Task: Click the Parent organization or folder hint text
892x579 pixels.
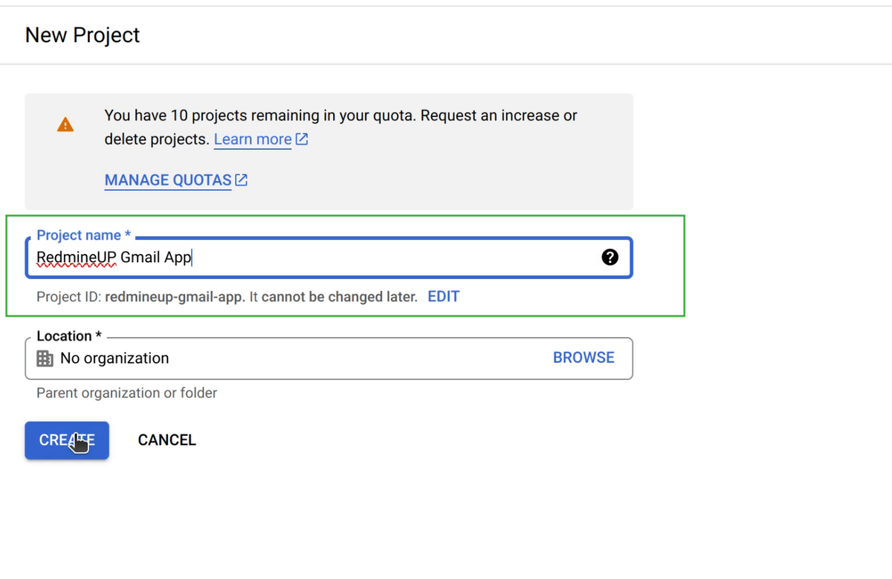Action: click(x=126, y=393)
